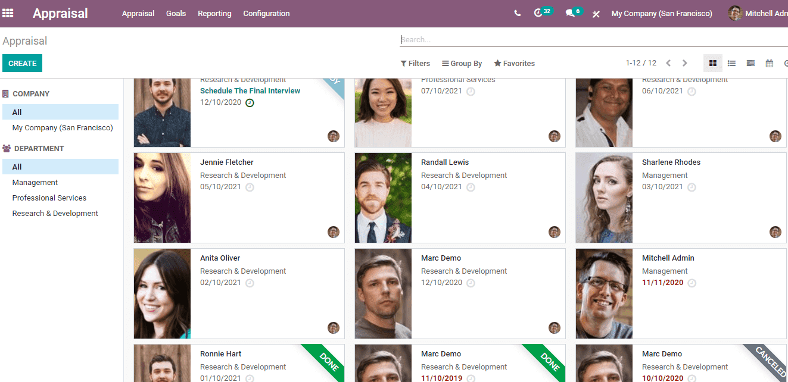
Task: Click date 04/10/2021 on Randall Lewis card
Action: tap(441, 187)
